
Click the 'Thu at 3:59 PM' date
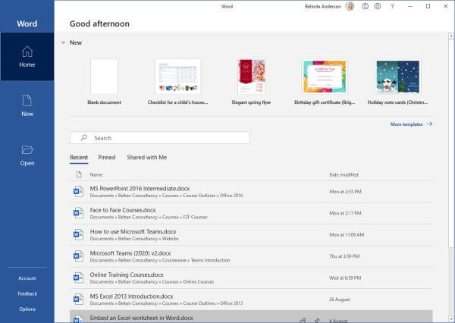(344, 256)
